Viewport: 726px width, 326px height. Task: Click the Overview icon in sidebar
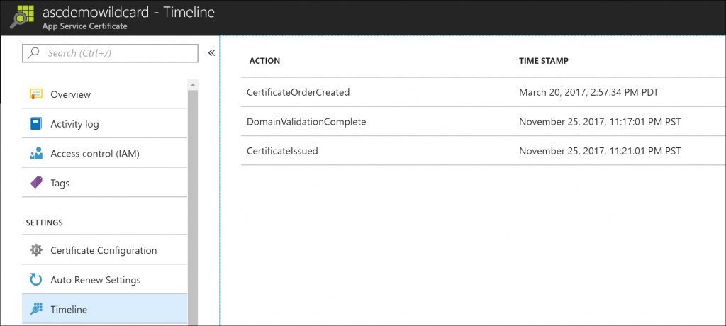tap(36, 94)
